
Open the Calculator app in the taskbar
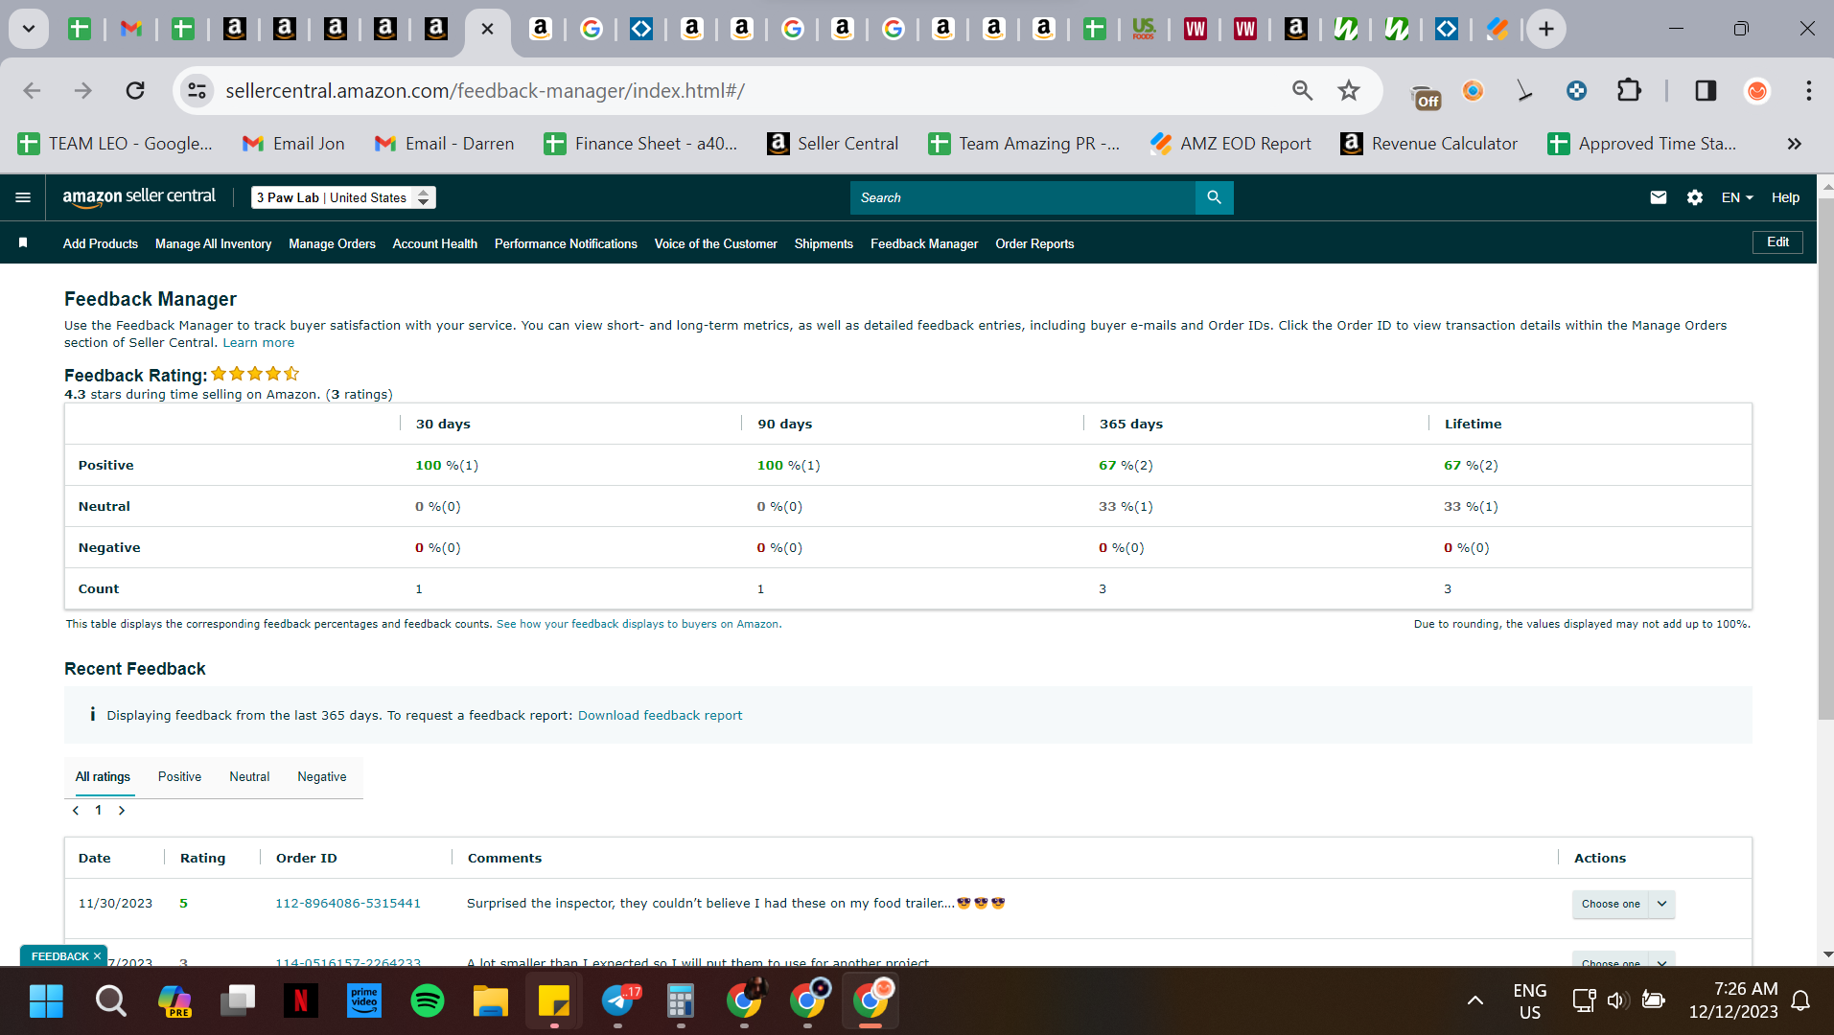coord(681,1001)
